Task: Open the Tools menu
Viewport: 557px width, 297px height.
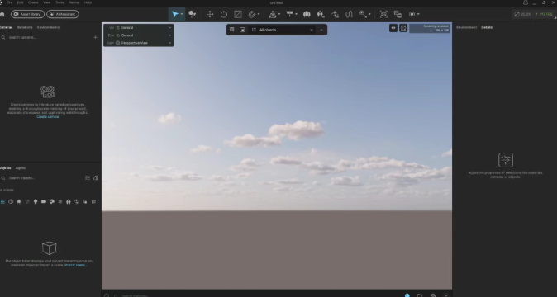Action: coord(60,2)
